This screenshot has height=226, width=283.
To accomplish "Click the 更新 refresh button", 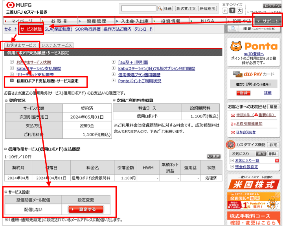I will (x=214, y=156).
